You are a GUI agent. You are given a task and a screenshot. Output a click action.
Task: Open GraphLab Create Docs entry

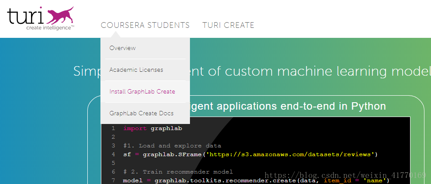(x=145, y=113)
